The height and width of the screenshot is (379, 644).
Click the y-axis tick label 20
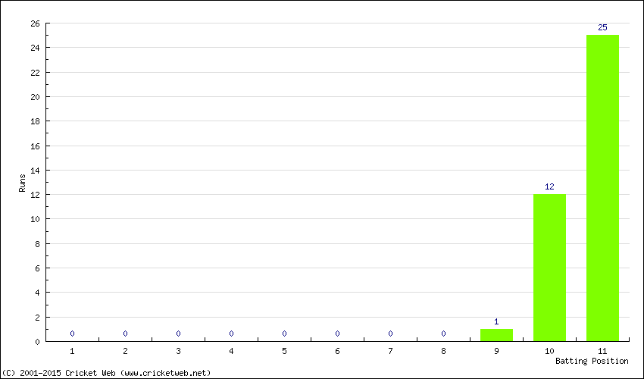(36, 97)
